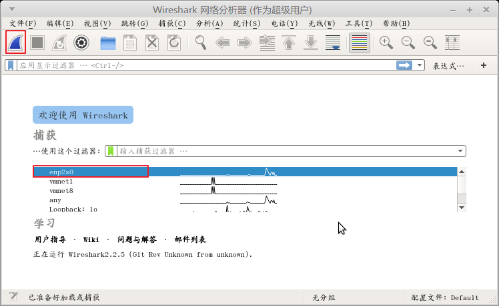Zoom out the main window text
This screenshot has width=499, height=306.
pos(408,43)
